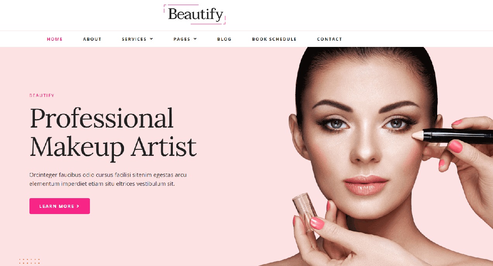Image resolution: width=493 pixels, height=266 pixels.
Task: Click the Orcinteger faucibus description paragraph
Action: click(108, 179)
